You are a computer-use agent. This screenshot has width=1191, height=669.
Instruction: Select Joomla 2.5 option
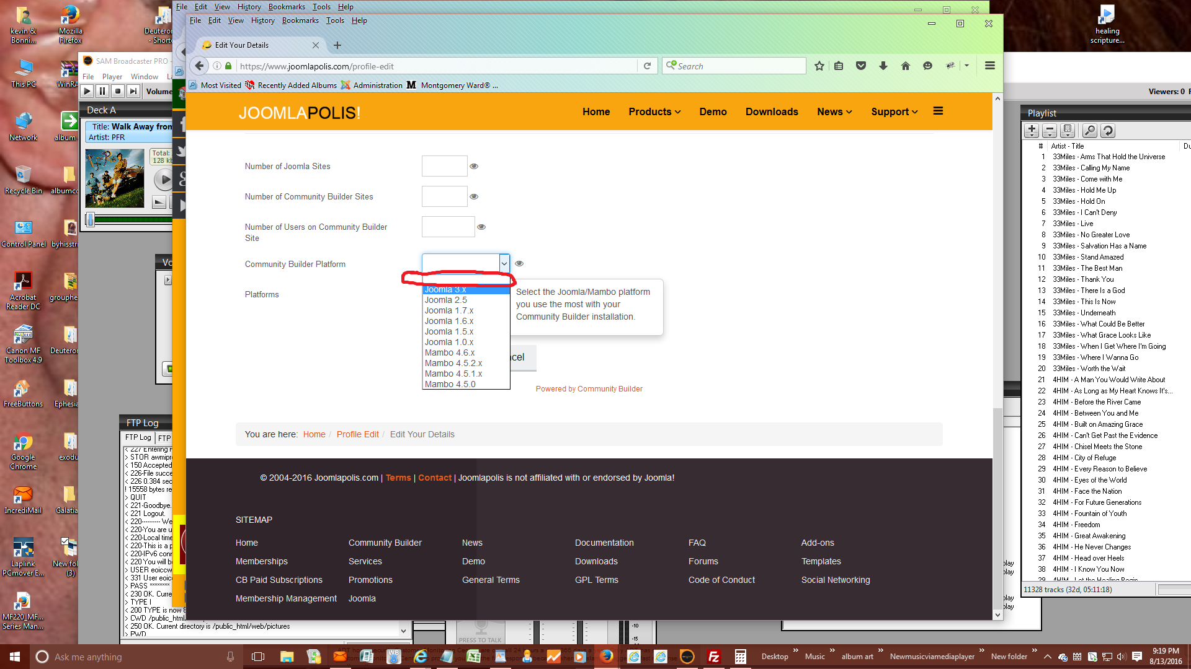465,300
